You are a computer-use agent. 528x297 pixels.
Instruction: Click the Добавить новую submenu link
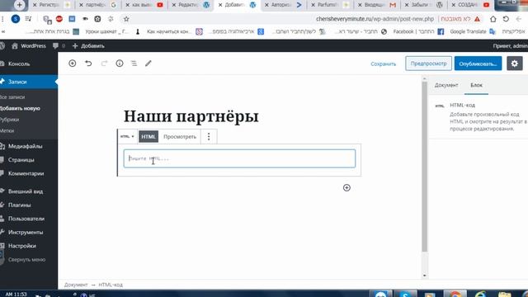point(20,108)
